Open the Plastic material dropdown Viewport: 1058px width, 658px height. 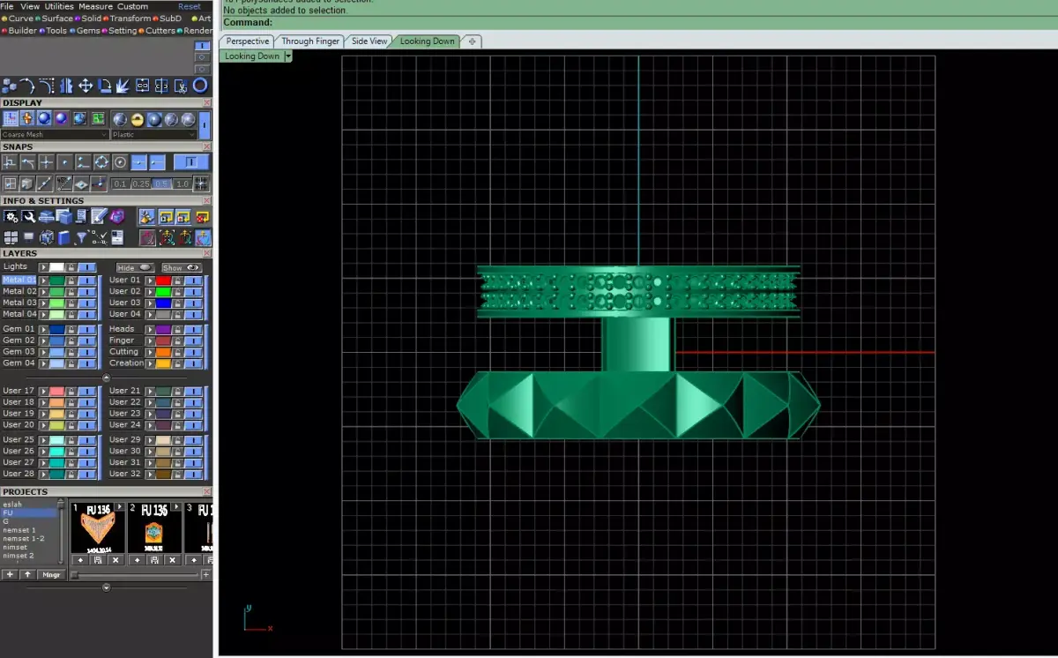tap(153, 134)
